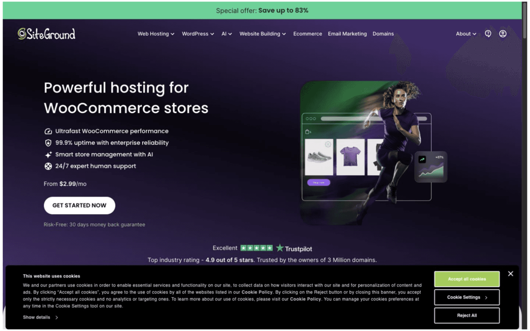Viewport: 530px width, 331px height.
Task: Close the cookie banner with the X
Action: pos(510,274)
